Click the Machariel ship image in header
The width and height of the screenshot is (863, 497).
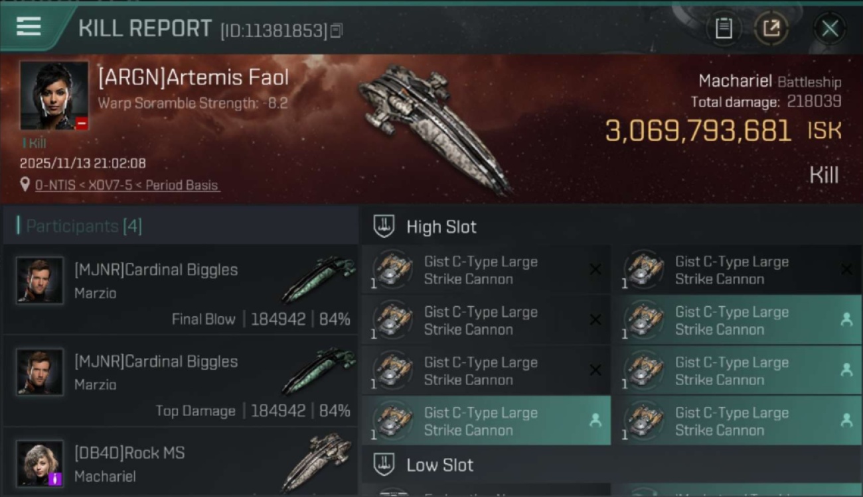pyautogui.click(x=431, y=126)
